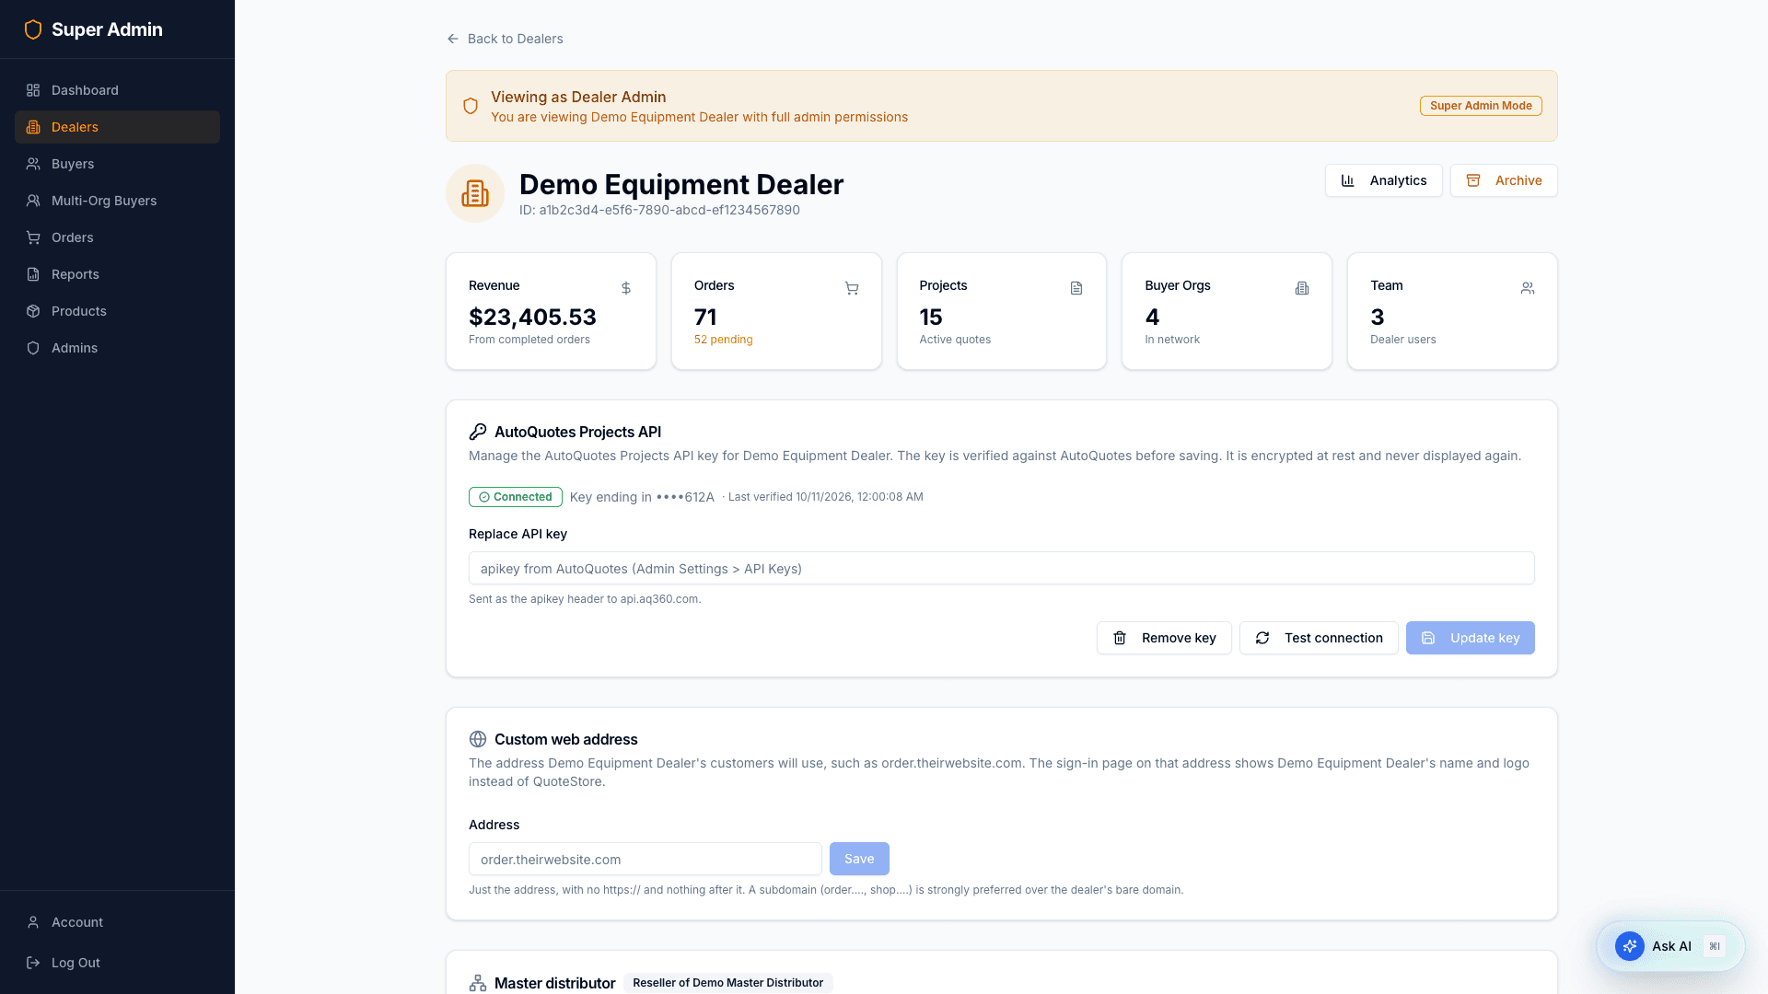
Task: Click the custom web Address input field
Action: (645, 859)
